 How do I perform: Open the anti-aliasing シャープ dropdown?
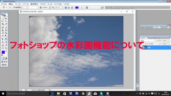[59, 7]
